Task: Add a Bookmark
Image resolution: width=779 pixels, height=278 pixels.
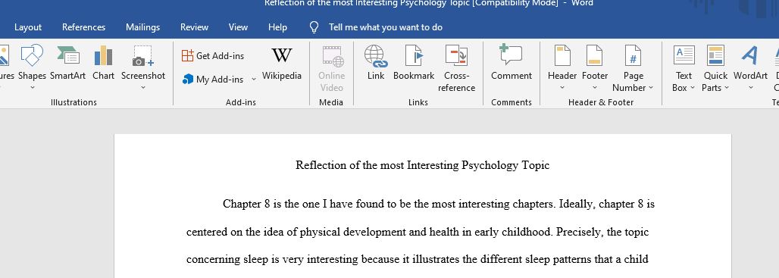Action: (414, 63)
